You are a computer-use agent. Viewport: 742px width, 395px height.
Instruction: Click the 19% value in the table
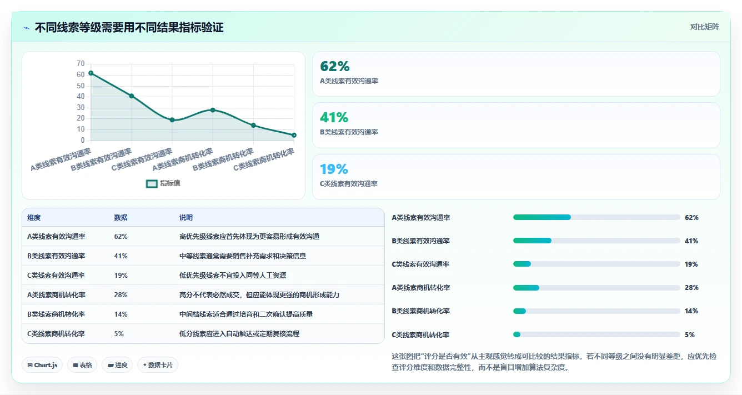click(x=121, y=276)
